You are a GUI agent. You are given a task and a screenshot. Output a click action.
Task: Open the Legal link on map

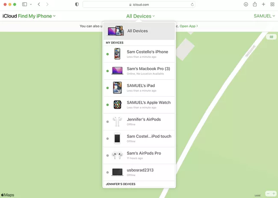click(x=258, y=195)
